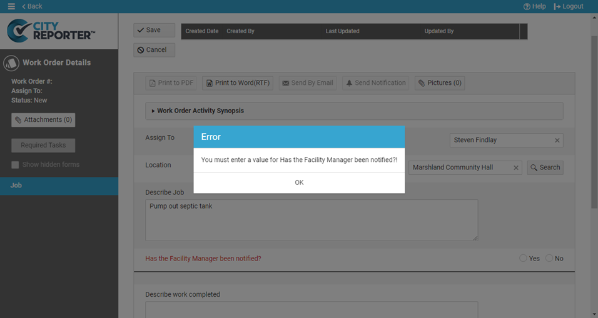The image size is (598, 318).
Task: Go back using the Back arrow
Action: pyautogui.click(x=32, y=6)
